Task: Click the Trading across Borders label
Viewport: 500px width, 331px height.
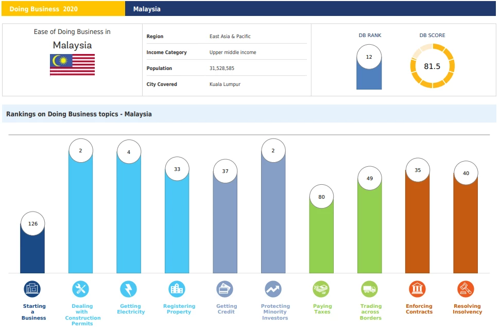Action: coord(371,312)
